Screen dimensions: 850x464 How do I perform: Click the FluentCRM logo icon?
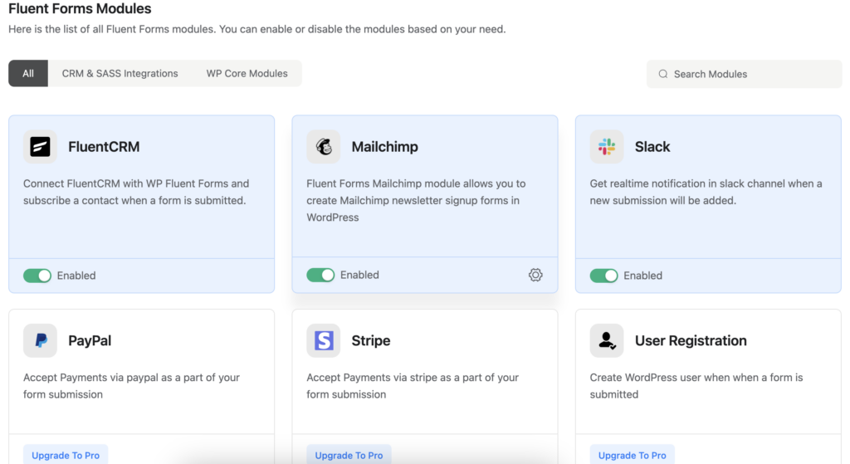pos(40,146)
